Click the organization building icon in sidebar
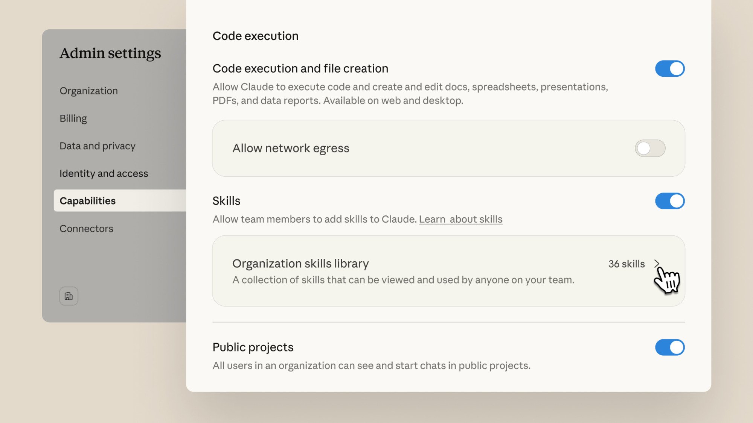Viewport: 753px width, 423px height. pos(69,296)
